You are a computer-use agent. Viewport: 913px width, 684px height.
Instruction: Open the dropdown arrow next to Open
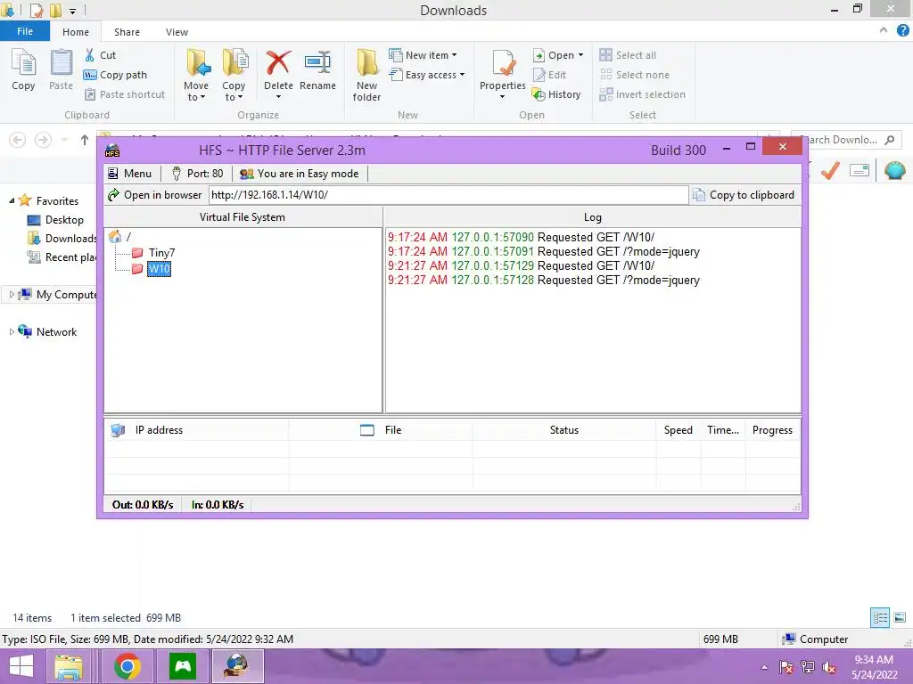580,55
